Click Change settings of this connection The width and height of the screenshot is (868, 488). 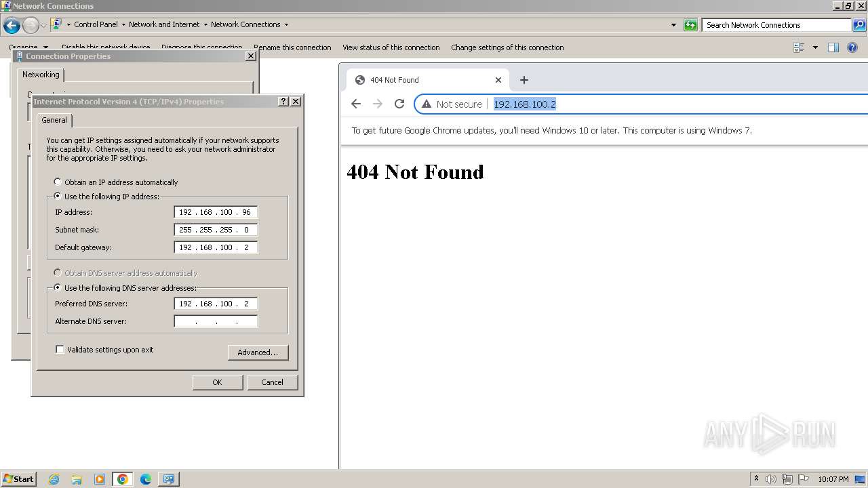pos(507,47)
